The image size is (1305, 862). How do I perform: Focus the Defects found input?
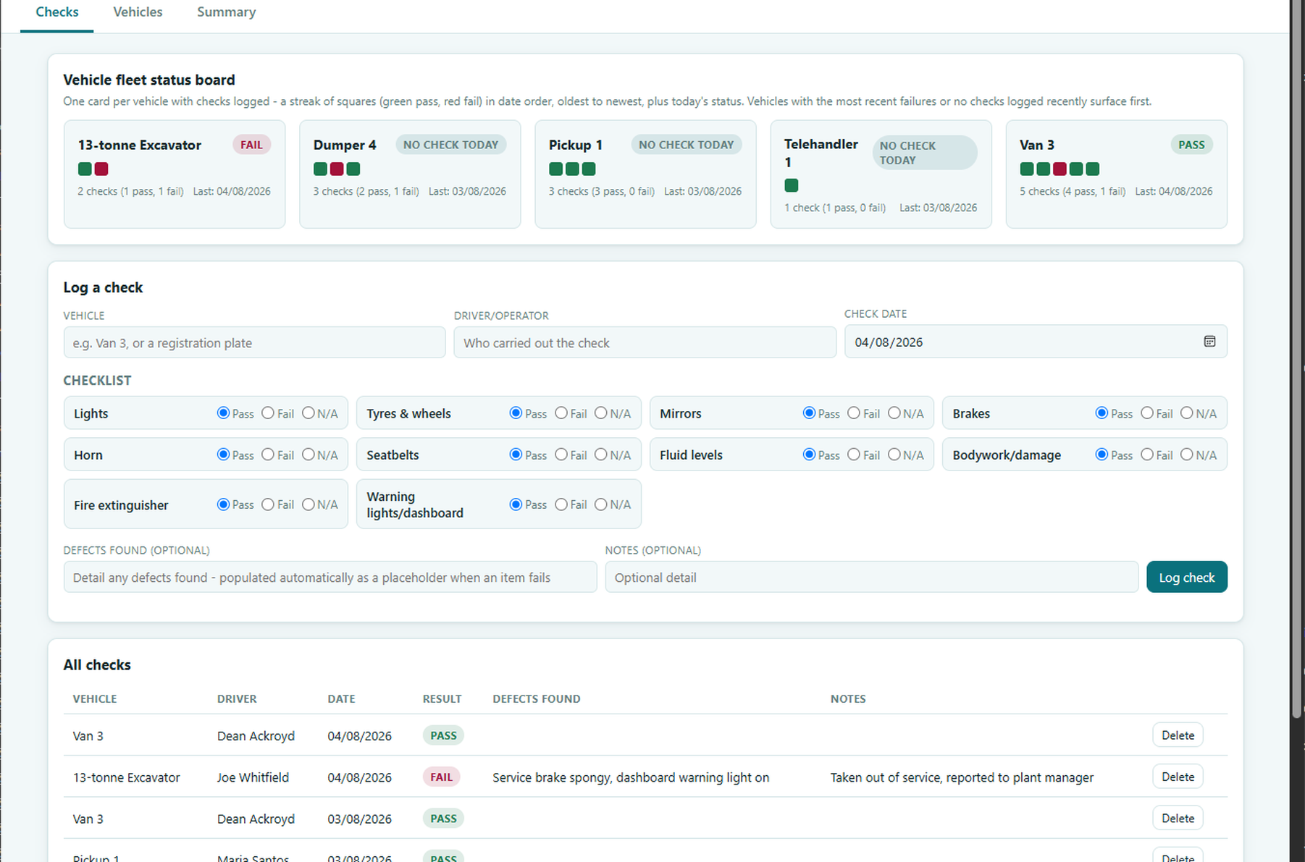[330, 577]
